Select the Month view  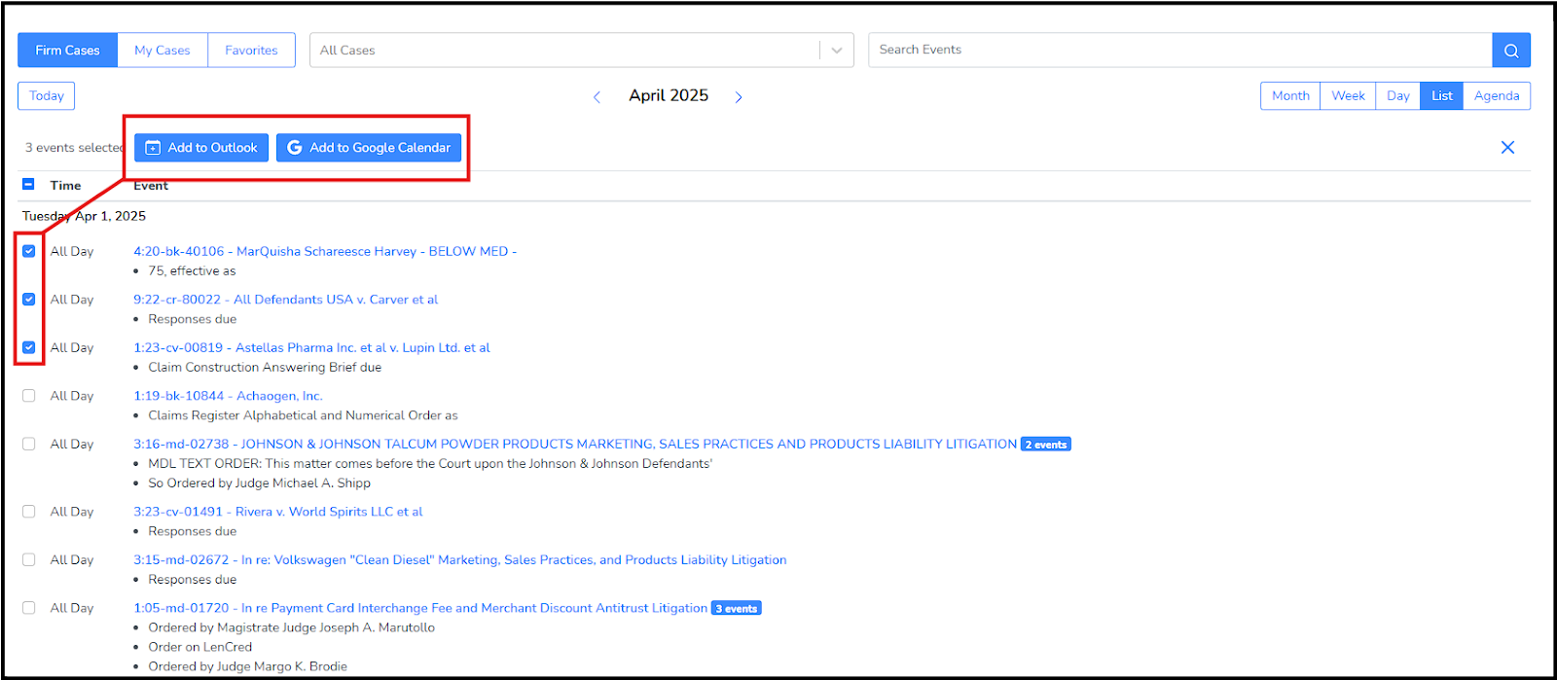1290,95
